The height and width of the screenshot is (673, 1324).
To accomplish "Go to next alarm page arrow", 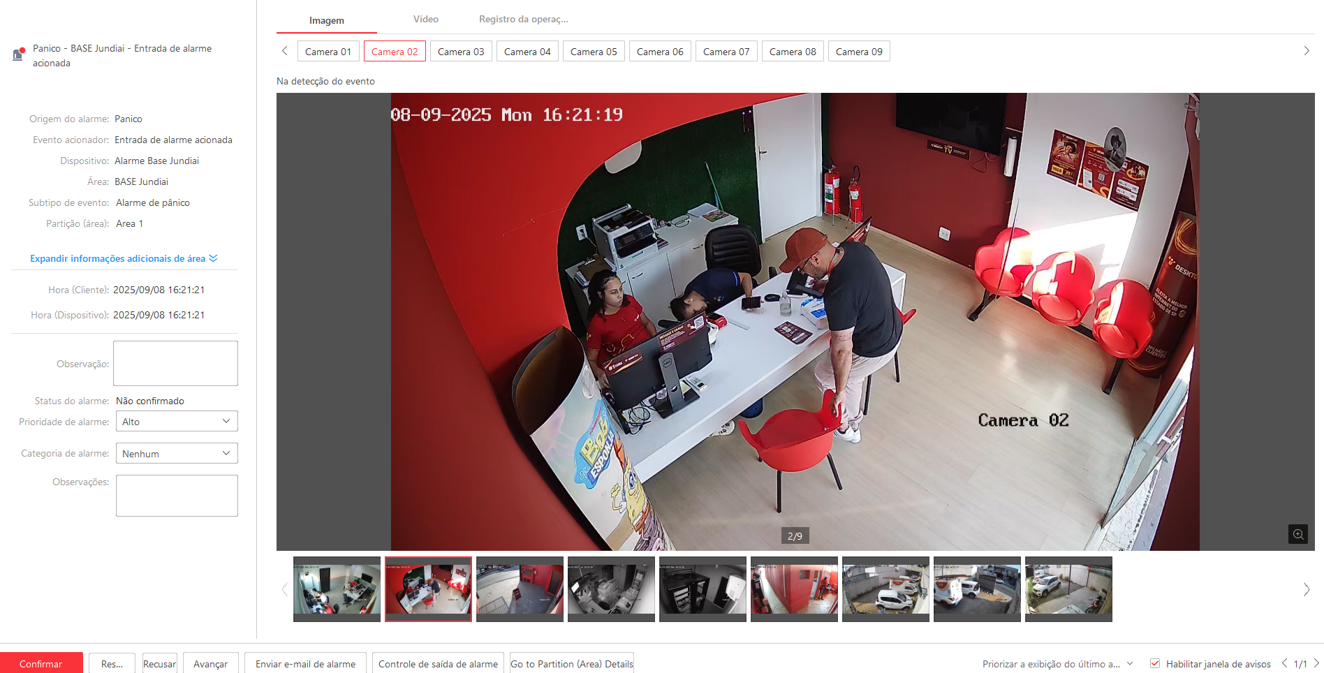I will click(x=1316, y=663).
